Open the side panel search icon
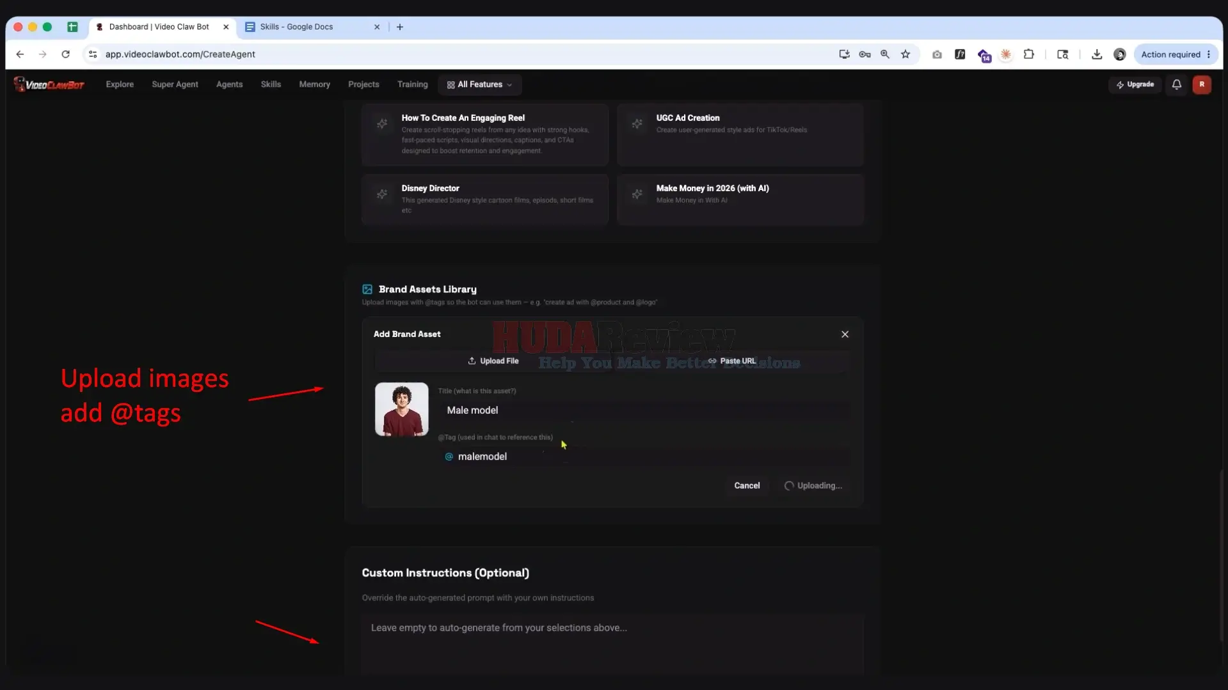1228x690 pixels. 1063,54
